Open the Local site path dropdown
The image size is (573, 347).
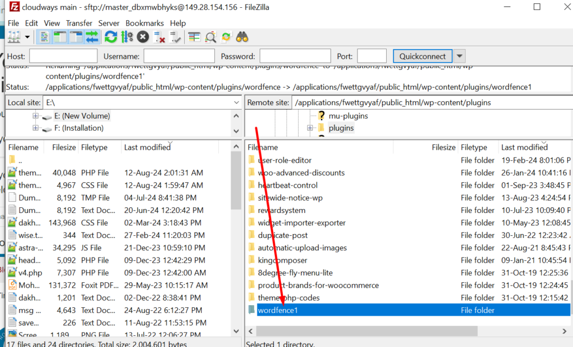coord(237,102)
